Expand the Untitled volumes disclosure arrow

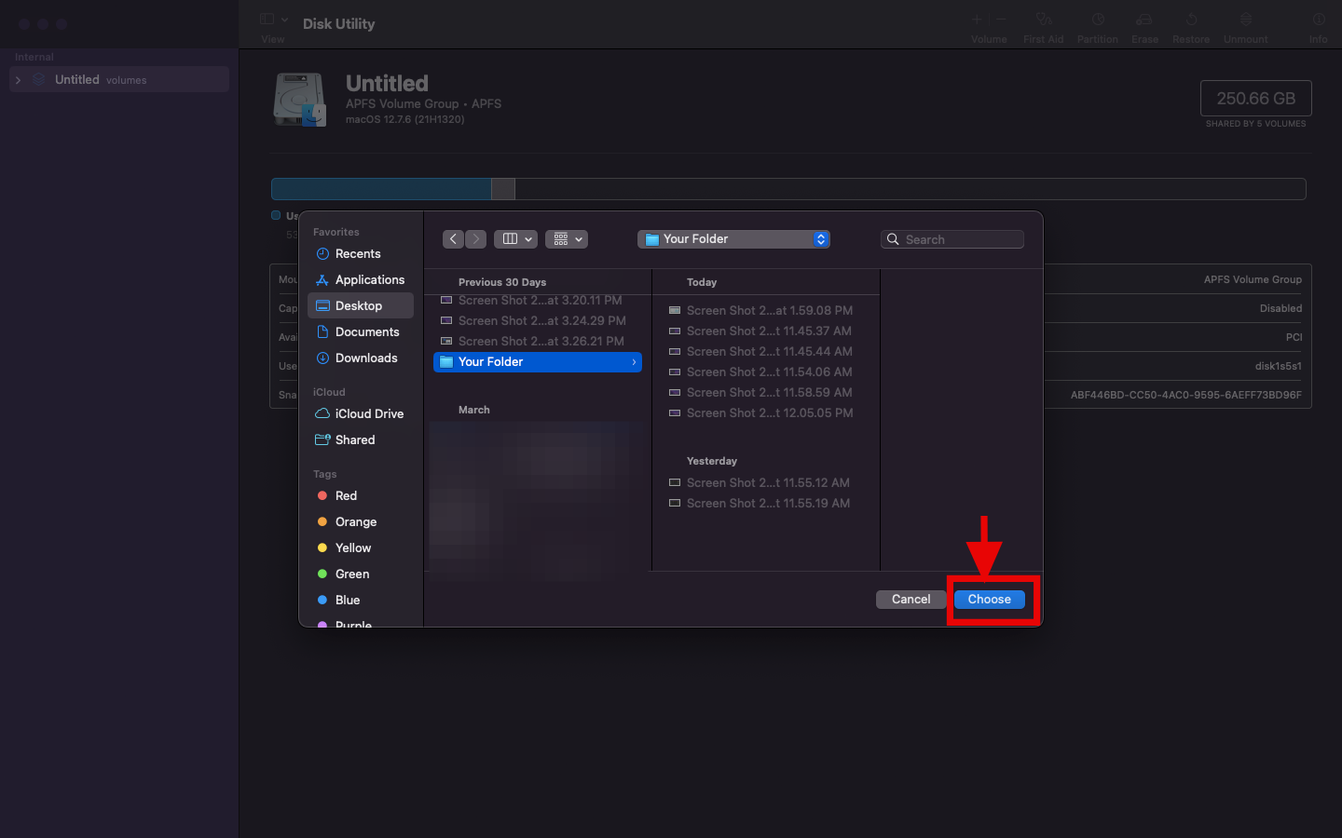pyautogui.click(x=18, y=80)
